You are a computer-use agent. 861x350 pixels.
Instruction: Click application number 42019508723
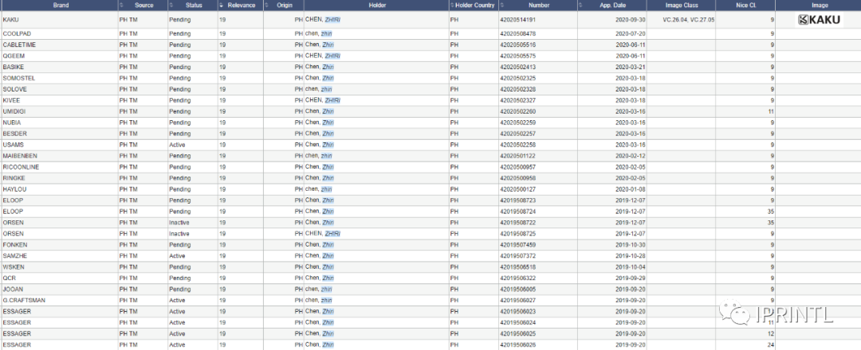517,200
